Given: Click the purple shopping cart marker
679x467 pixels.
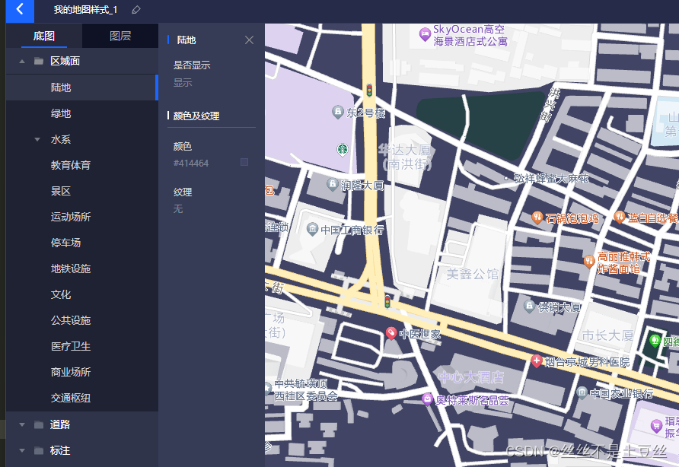Looking at the screenshot, I should [656, 427].
